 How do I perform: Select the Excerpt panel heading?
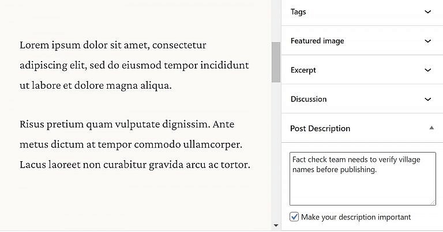[x=303, y=70]
